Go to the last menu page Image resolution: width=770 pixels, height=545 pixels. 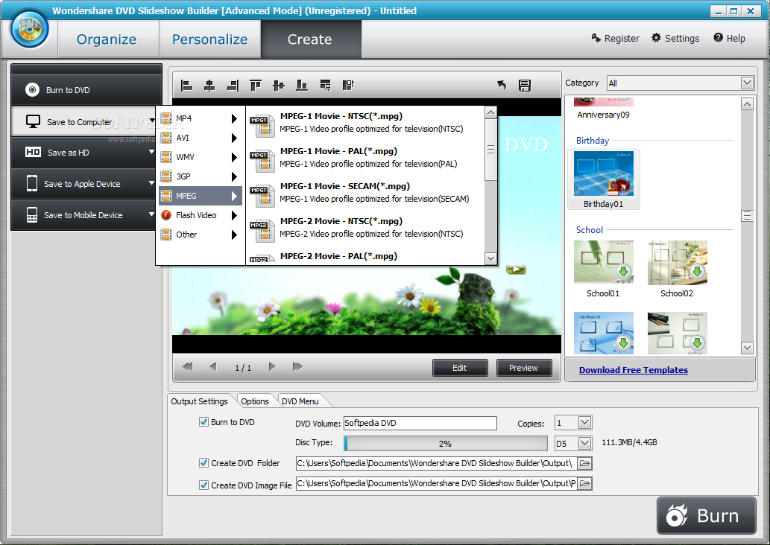click(297, 366)
